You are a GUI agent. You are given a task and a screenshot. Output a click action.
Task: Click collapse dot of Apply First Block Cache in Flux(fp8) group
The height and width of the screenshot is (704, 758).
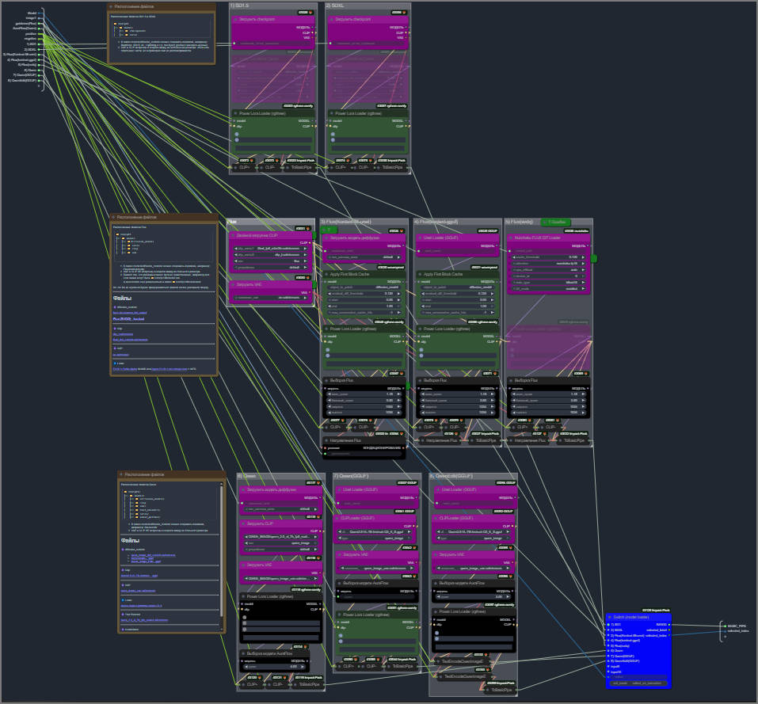326,274
